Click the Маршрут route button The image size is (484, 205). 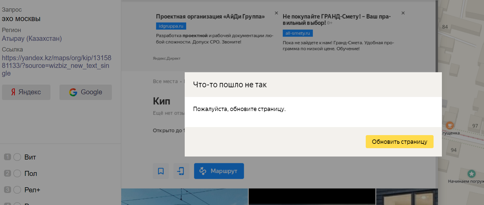point(219,171)
